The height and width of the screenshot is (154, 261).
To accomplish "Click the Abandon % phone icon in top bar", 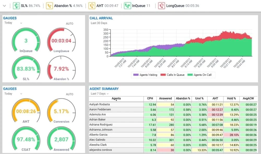I will click(49, 6).
